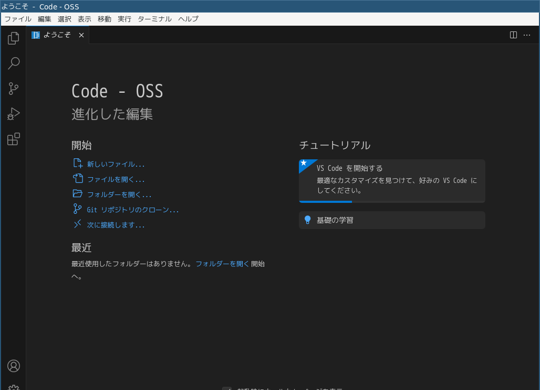Open the ファイル menu
Viewport: 540px width, 390px height.
pyautogui.click(x=18, y=19)
